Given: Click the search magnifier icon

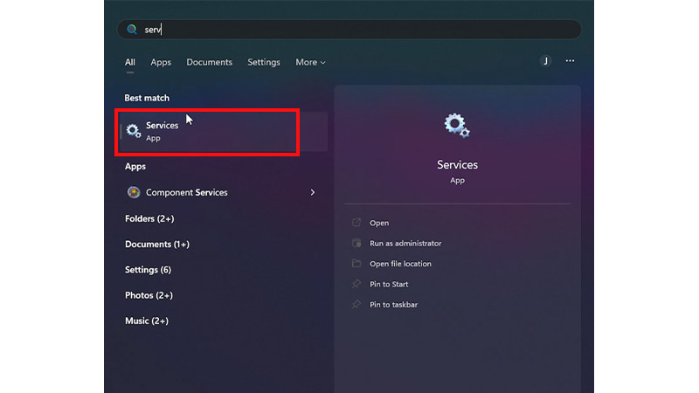Looking at the screenshot, I should pyautogui.click(x=132, y=30).
